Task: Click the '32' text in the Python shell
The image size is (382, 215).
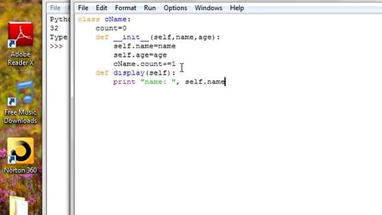Action: (x=54, y=28)
